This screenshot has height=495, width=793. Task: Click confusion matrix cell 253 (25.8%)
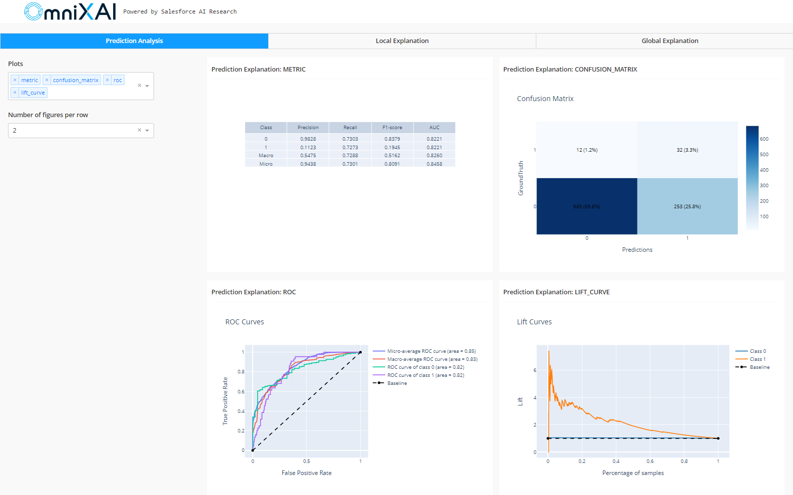coord(687,206)
